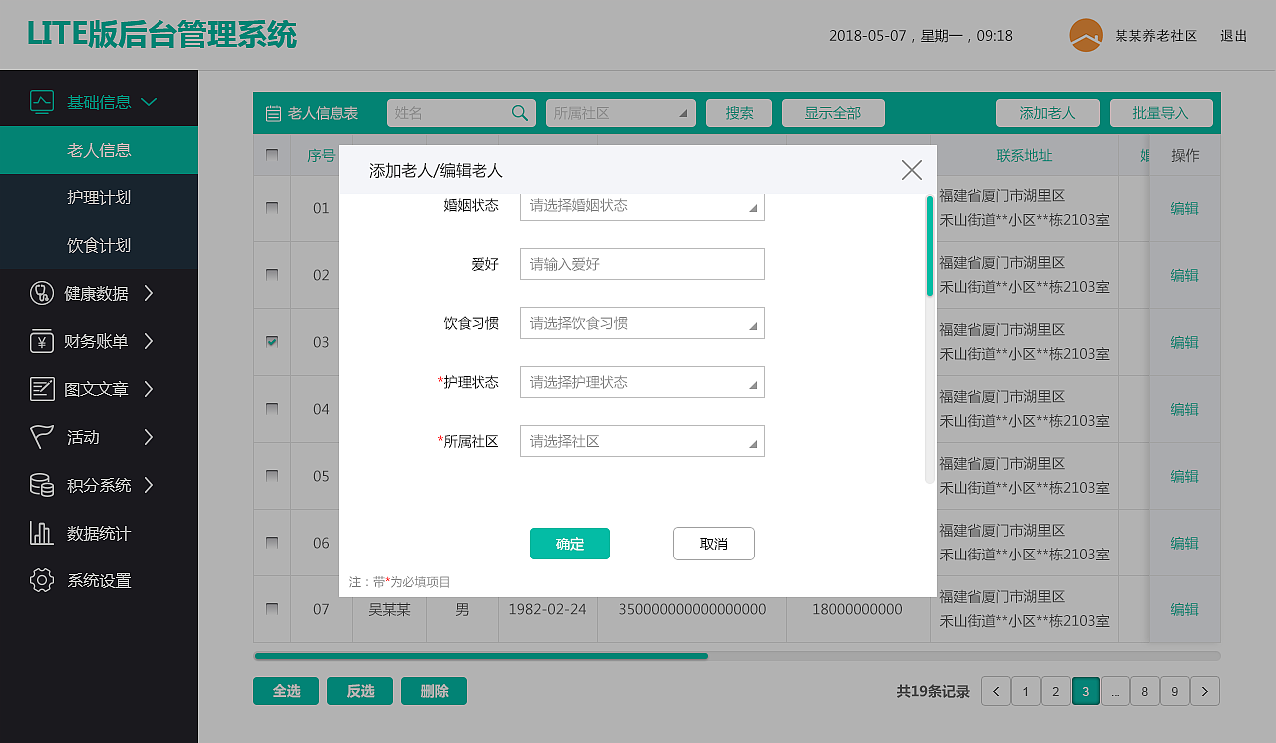Switch to the 护理计划 menu item

point(100,196)
